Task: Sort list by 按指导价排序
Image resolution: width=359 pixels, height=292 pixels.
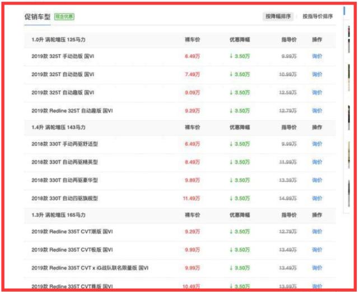Action: pyautogui.click(x=318, y=16)
